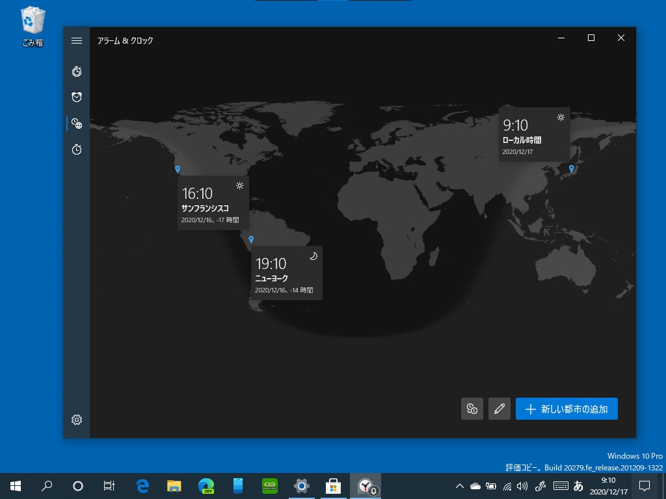Click the OneDrive cloud tray icon

(x=475, y=486)
